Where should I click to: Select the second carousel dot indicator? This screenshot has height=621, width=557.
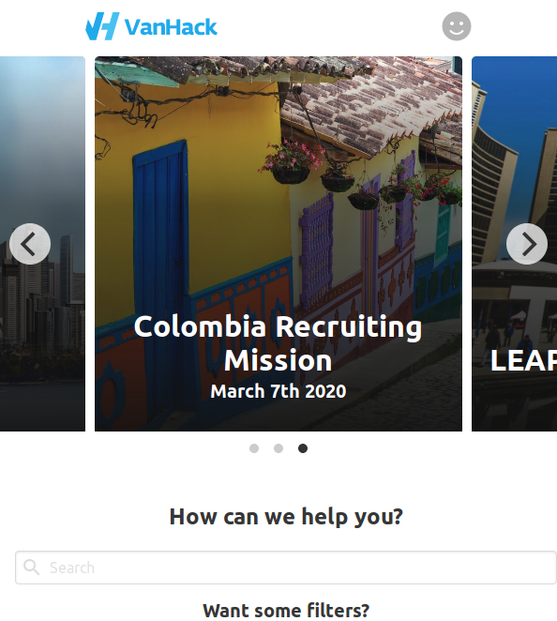click(278, 448)
